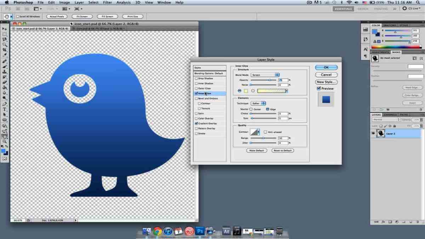Switch to the Adjustments tab
425x239 pixels.
pyautogui.click(x=380, y=52)
